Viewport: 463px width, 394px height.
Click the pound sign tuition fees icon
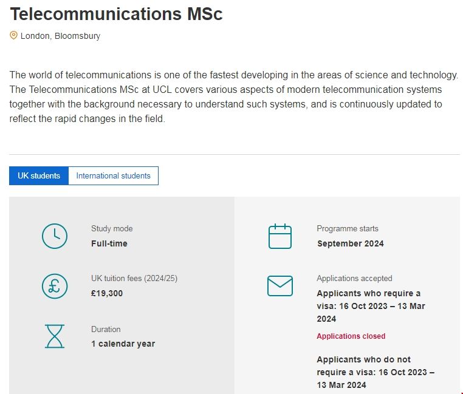(55, 286)
